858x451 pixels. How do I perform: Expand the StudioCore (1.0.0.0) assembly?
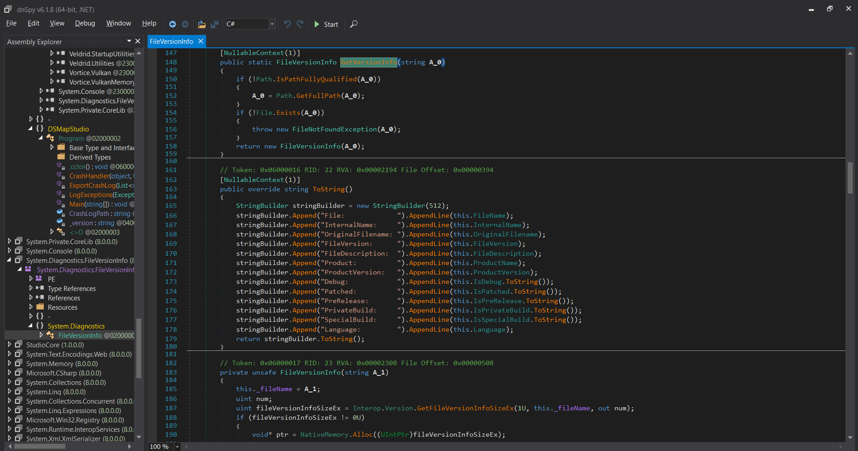[x=9, y=345]
